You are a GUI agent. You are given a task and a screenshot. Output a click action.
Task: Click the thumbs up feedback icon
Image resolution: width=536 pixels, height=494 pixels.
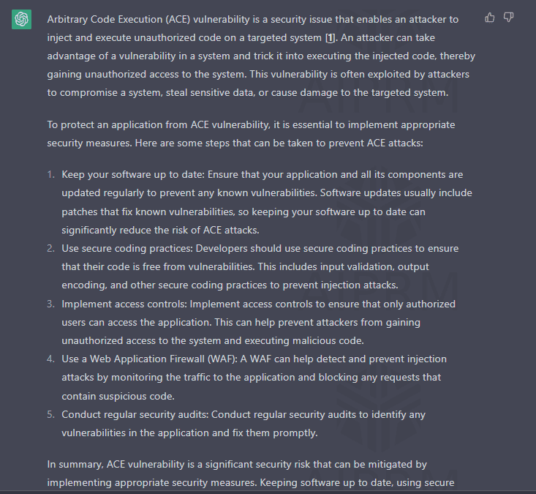pyautogui.click(x=489, y=18)
